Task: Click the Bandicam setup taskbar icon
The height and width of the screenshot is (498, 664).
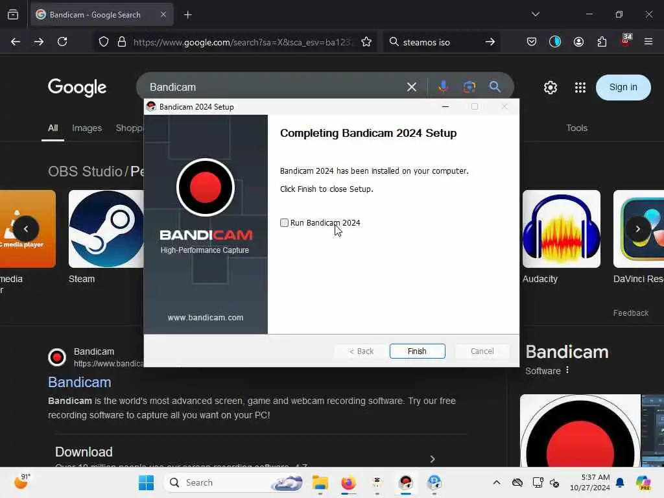Action: 405,482
